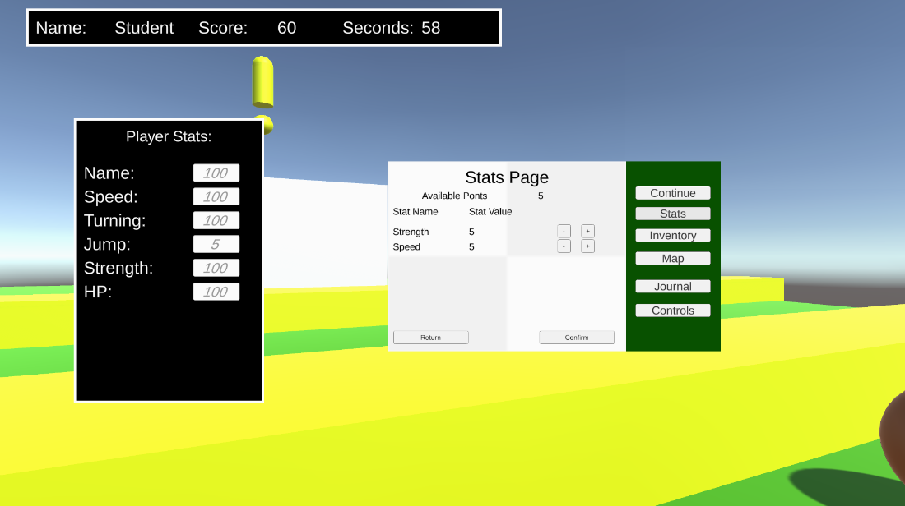Select the 'Jump:' label in Player Stats

[x=107, y=244]
